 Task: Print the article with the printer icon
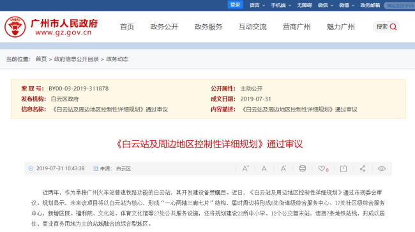tap(302, 169)
